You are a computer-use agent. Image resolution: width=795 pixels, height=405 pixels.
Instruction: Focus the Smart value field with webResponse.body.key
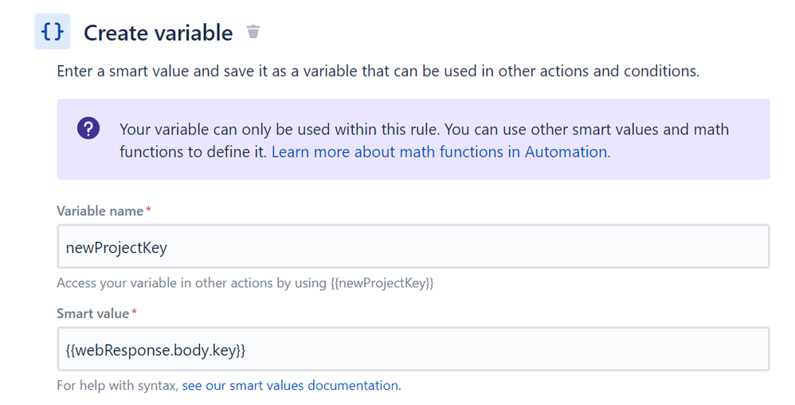[x=413, y=349]
